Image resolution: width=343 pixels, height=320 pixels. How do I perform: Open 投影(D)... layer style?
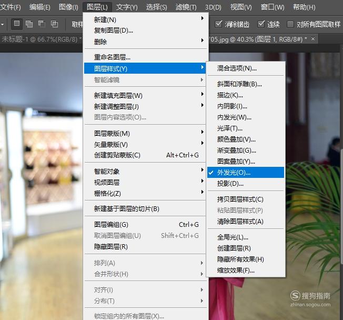pyautogui.click(x=246, y=183)
